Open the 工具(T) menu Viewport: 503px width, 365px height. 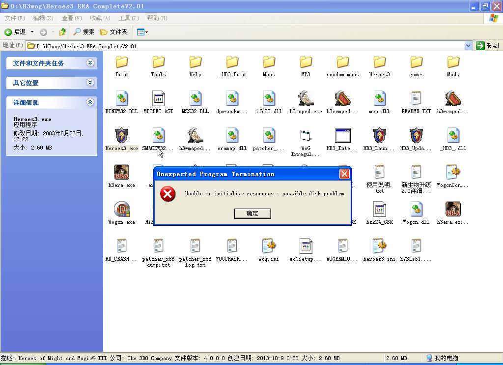point(129,18)
